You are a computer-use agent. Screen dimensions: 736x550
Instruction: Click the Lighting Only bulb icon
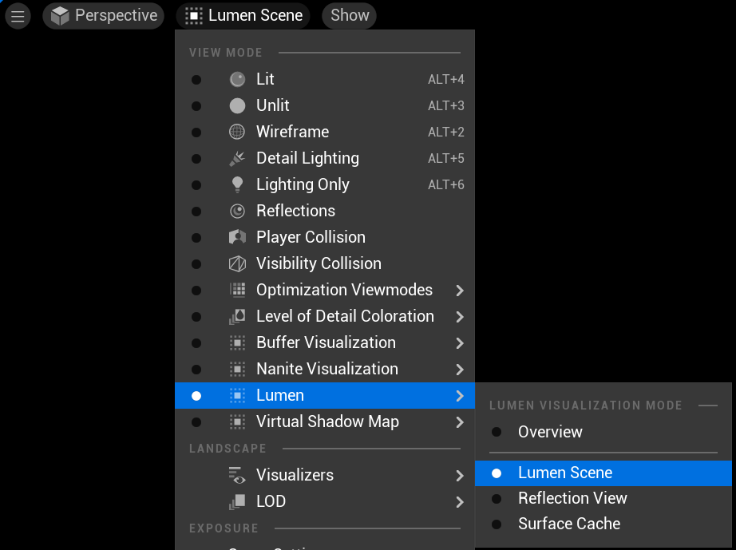pos(237,184)
